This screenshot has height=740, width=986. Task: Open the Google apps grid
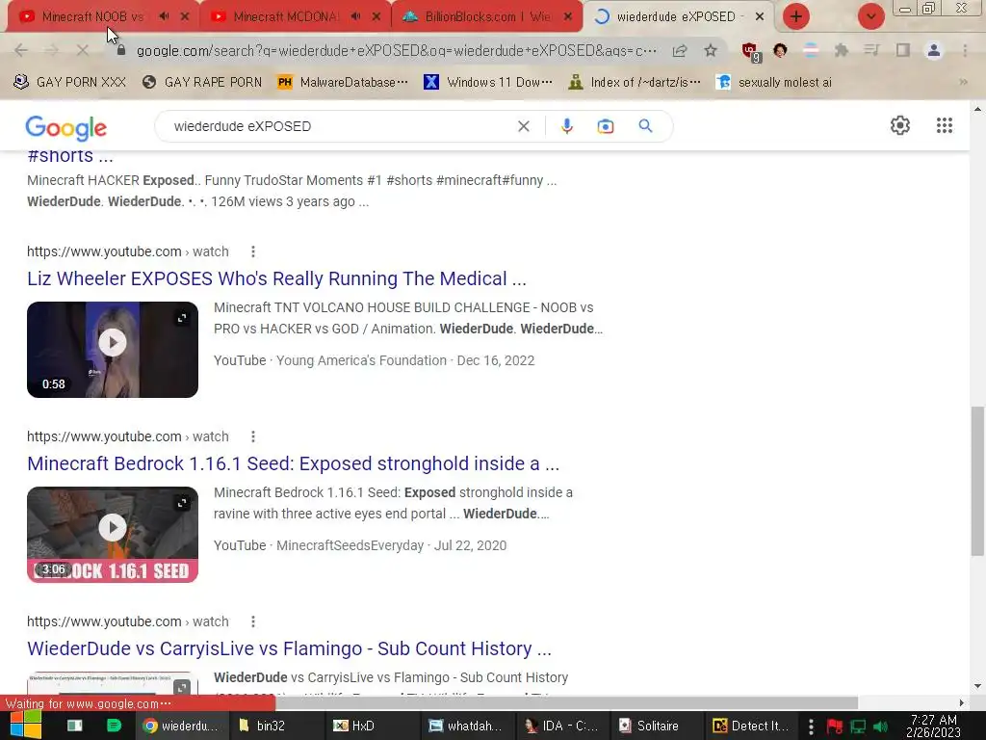click(x=945, y=125)
